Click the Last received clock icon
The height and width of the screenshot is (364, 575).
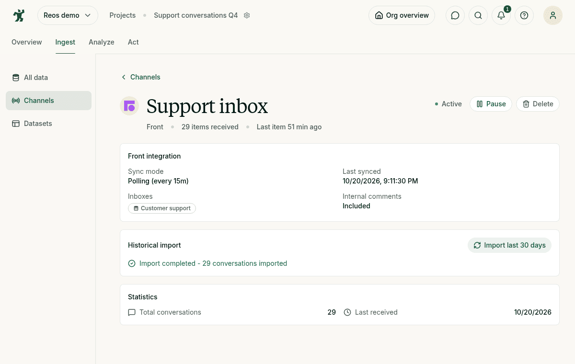[x=347, y=312]
